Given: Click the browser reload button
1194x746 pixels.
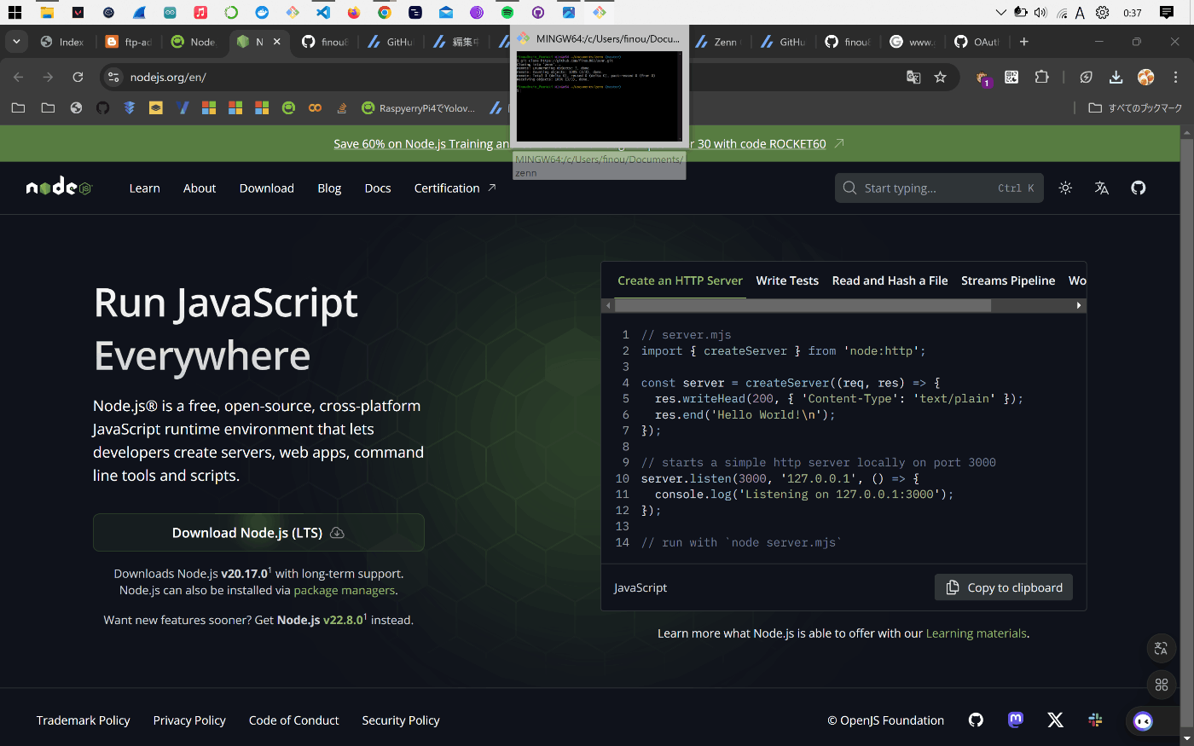Looking at the screenshot, I should pyautogui.click(x=78, y=77).
